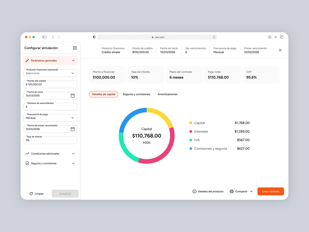This screenshot has height=232, width=309.
Task: Show the browser tab overview icon
Action: pyautogui.click(x=282, y=37)
